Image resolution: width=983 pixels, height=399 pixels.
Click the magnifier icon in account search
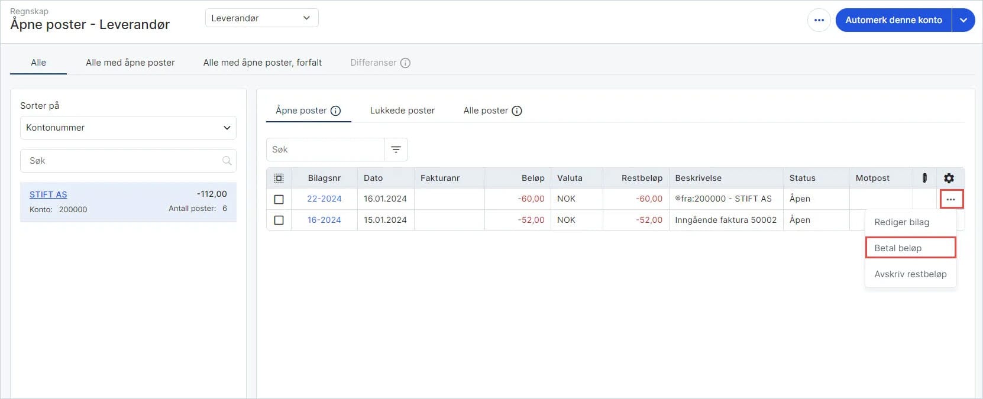click(227, 161)
